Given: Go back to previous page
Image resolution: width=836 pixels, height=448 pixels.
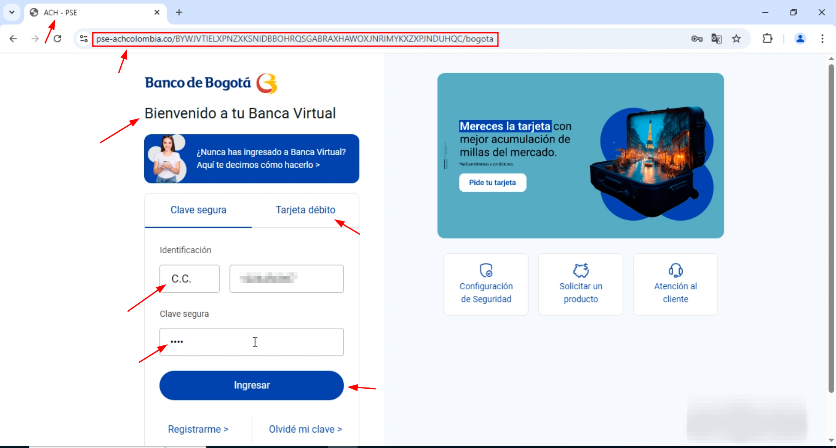Looking at the screenshot, I should (13, 39).
